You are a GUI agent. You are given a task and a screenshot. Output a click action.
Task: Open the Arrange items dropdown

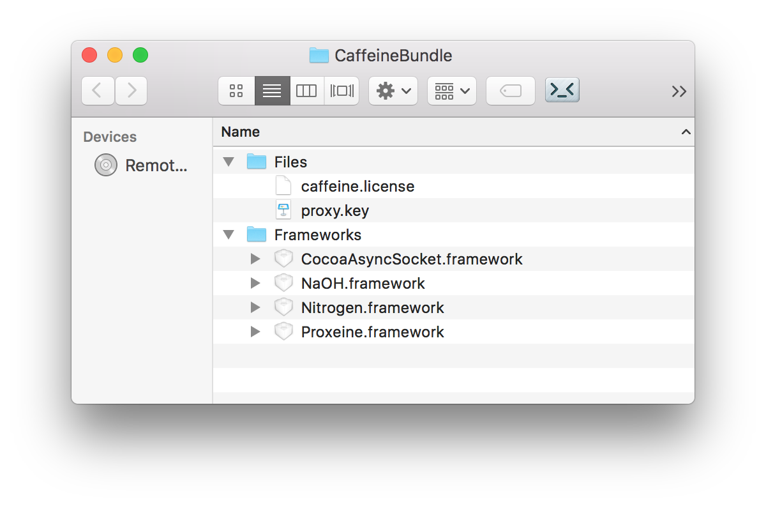(451, 91)
